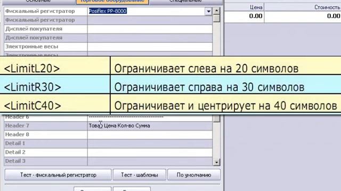The height and width of the screenshot is (191, 341).
Task: Edit the Товар Цена Кол-во Сумма value
Action: (119, 126)
